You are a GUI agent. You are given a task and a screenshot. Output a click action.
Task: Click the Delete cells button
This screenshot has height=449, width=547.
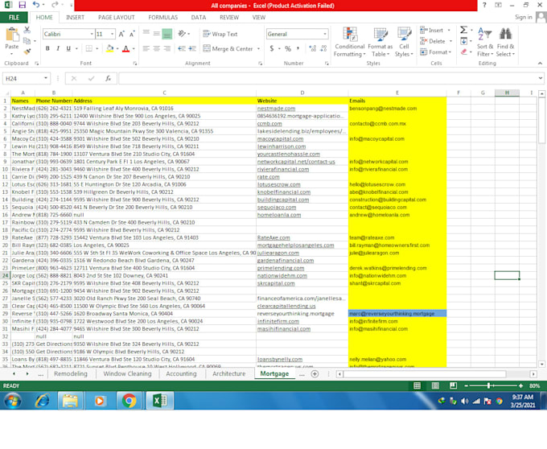(x=436, y=41)
